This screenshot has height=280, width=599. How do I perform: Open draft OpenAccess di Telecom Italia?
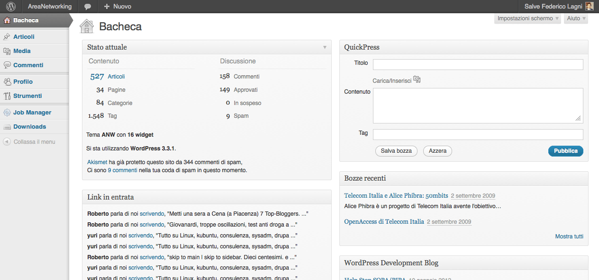384,221
